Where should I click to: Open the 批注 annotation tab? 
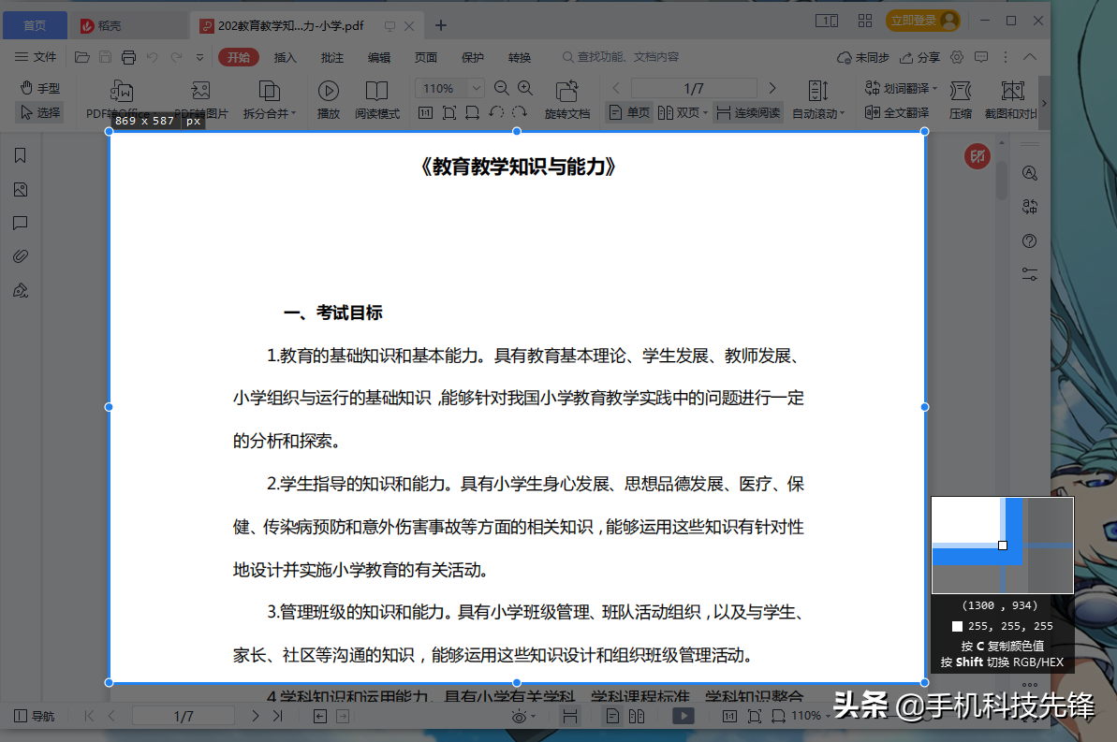[331, 57]
